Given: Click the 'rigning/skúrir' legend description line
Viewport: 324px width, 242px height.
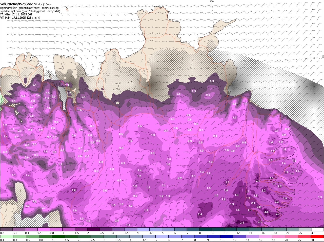Looking at the screenshot, I should 30,8.
